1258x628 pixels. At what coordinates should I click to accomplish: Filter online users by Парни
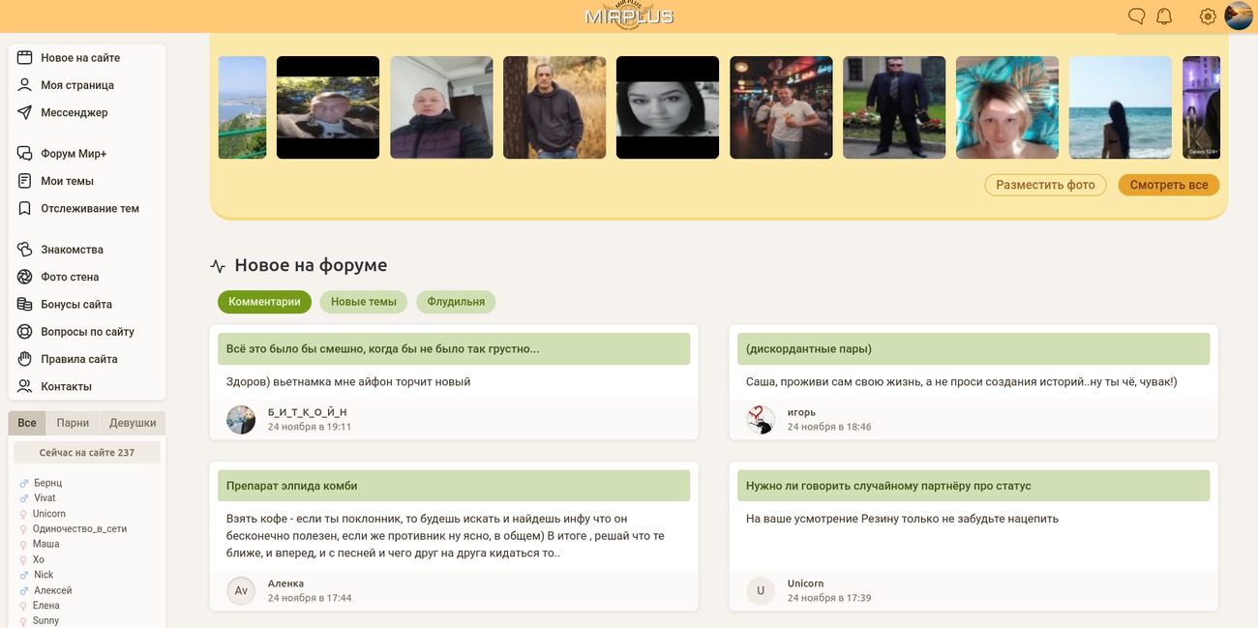coord(73,423)
